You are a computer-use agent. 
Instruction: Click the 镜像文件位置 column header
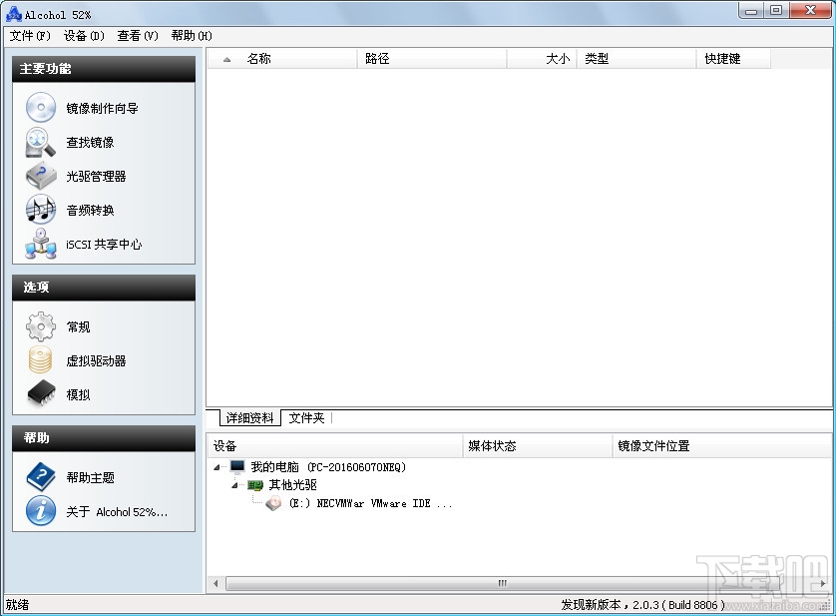click(x=722, y=445)
